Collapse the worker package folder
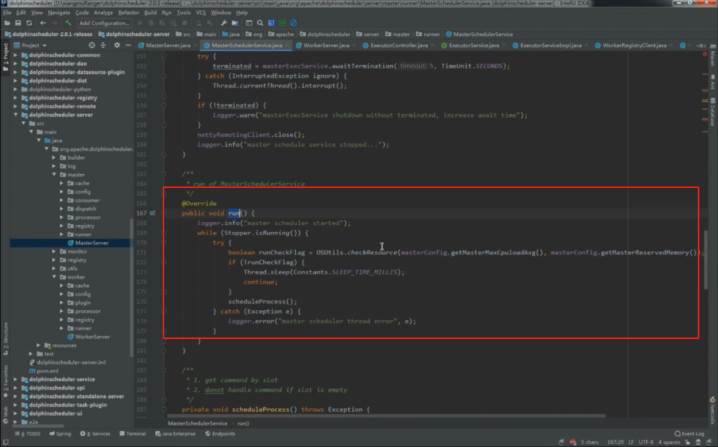Screen dimensions: 718x447 tap(55, 277)
